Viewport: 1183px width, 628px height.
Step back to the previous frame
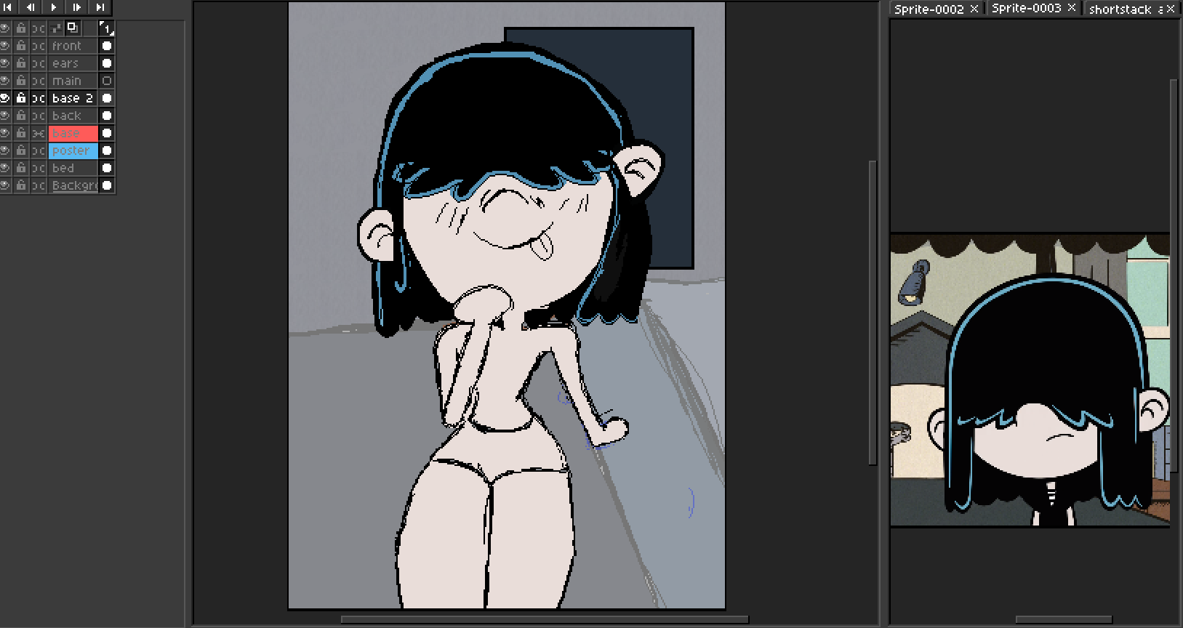(x=31, y=7)
